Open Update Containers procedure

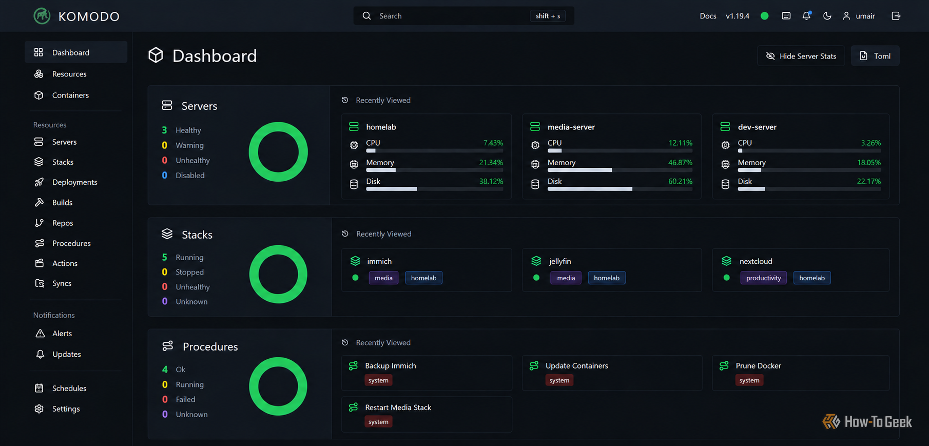point(612,373)
